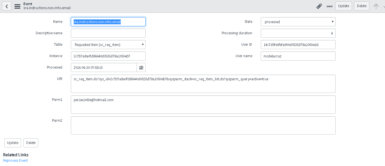Click Delete button in the header
The width and height of the screenshot is (385, 166).
362,6
